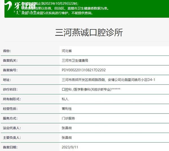Viewport: 169px width, 151px height.
Task: Click the 地址 label
Action: click(x=7, y=80)
